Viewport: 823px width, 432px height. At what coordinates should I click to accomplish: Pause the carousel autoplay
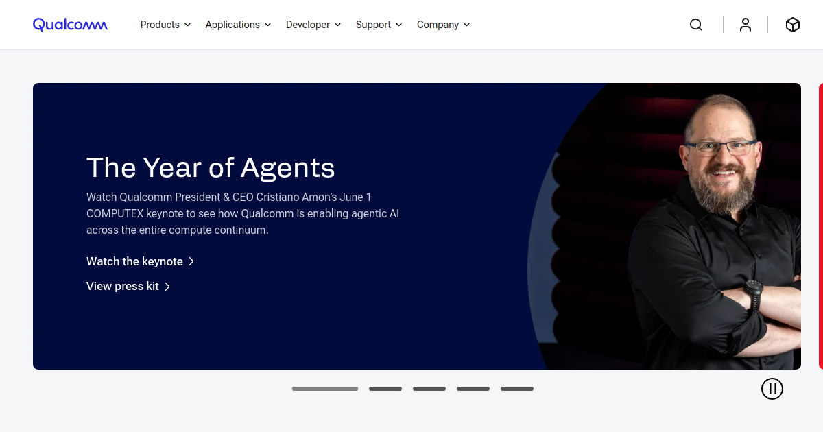(772, 389)
